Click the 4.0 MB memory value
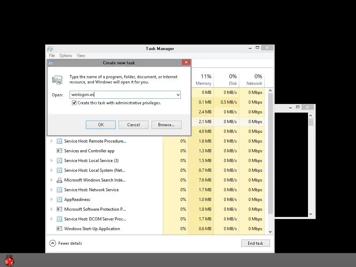Viewport: 356px width, 267px height. click(x=205, y=131)
